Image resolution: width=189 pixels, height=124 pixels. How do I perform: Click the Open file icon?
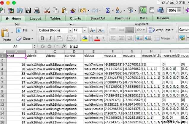point(20,11)
